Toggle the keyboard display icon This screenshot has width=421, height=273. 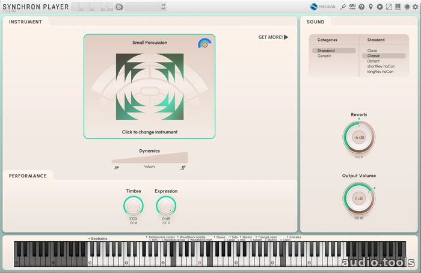click(398, 7)
